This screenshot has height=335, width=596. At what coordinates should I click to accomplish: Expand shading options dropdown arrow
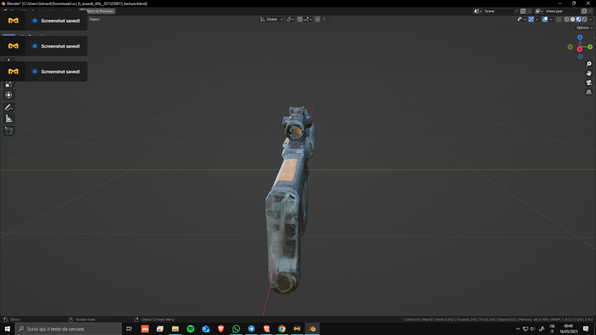coord(591,19)
